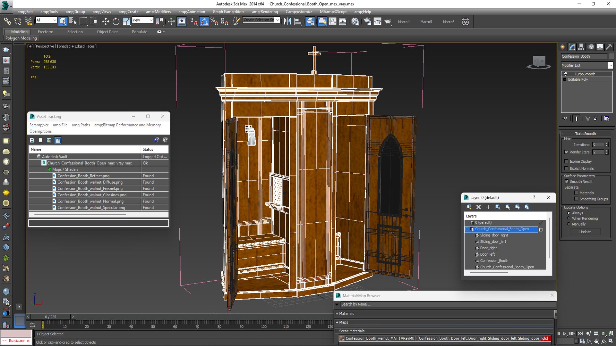Select the Select and Link tool

click(x=7, y=21)
